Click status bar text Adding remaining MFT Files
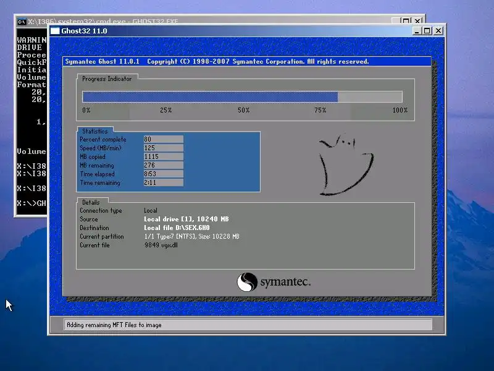Viewport: 494px width, 371px height. pos(114,325)
